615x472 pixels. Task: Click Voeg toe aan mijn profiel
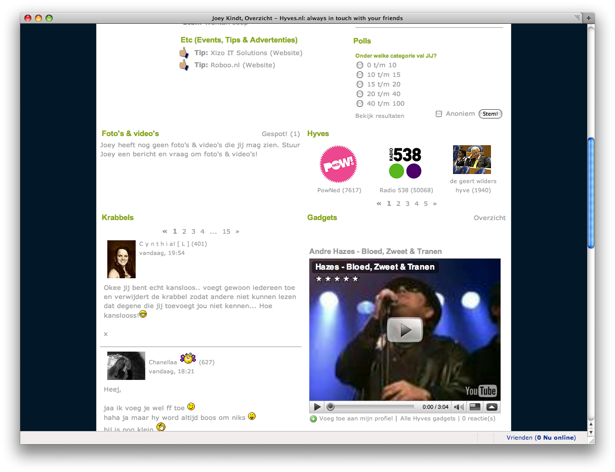pos(356,419)
